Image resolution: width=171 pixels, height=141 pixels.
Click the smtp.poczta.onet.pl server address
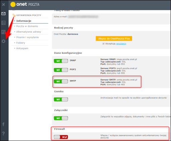click(x=127, y=80)
